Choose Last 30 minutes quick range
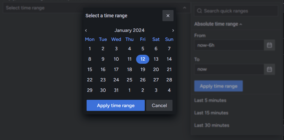The image size is (284, 140). point(212,125)
